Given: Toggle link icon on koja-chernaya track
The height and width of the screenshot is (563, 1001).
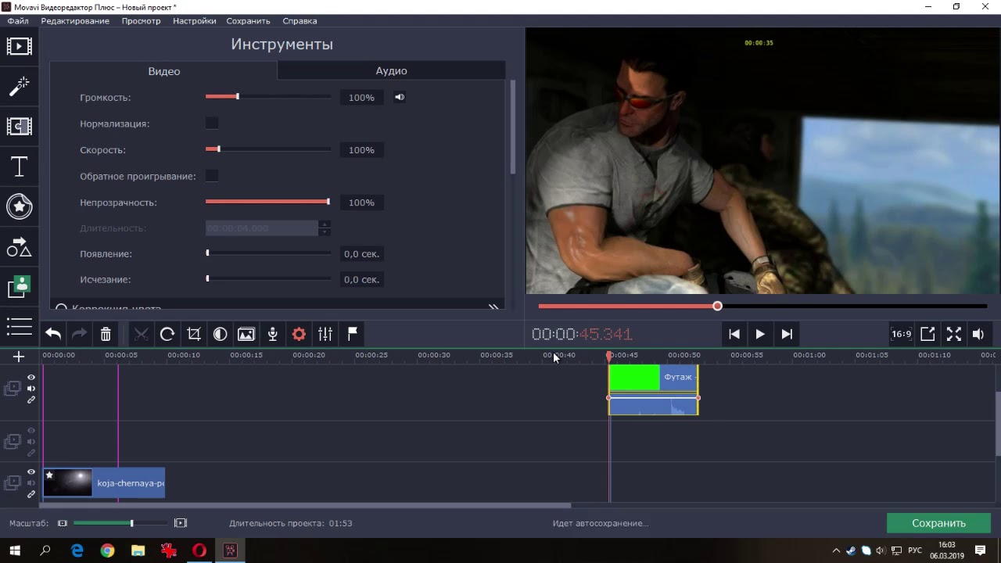Looking at the screenshot, I should (x=31, y=494).
